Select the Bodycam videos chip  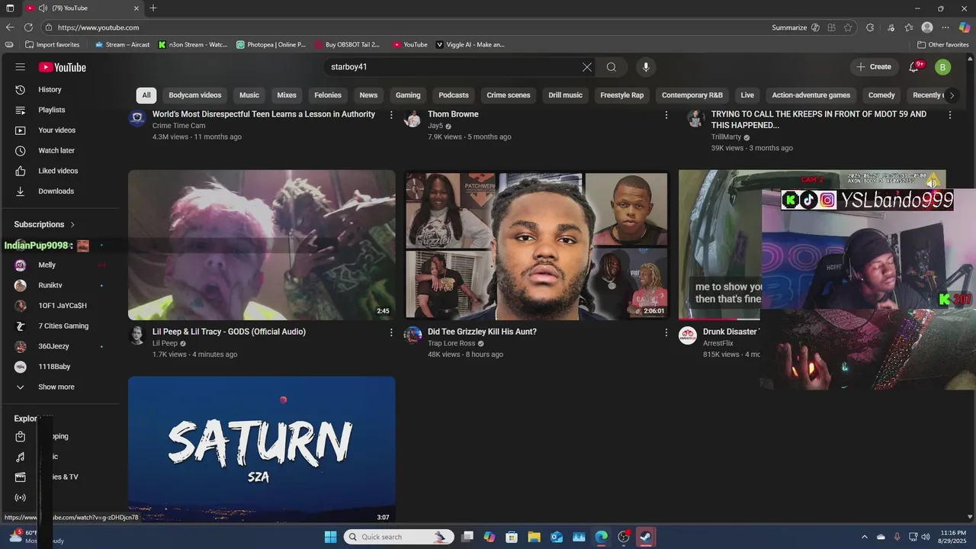point(195,95)
